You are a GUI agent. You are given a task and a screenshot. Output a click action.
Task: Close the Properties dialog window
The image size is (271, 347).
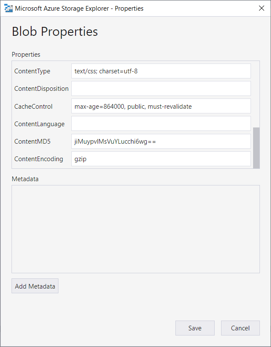(x=262, y=8)
